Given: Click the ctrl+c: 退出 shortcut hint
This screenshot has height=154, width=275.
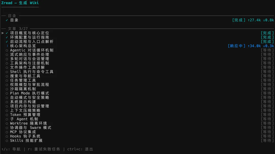Looking at the screenshot, I should (80, 149).
